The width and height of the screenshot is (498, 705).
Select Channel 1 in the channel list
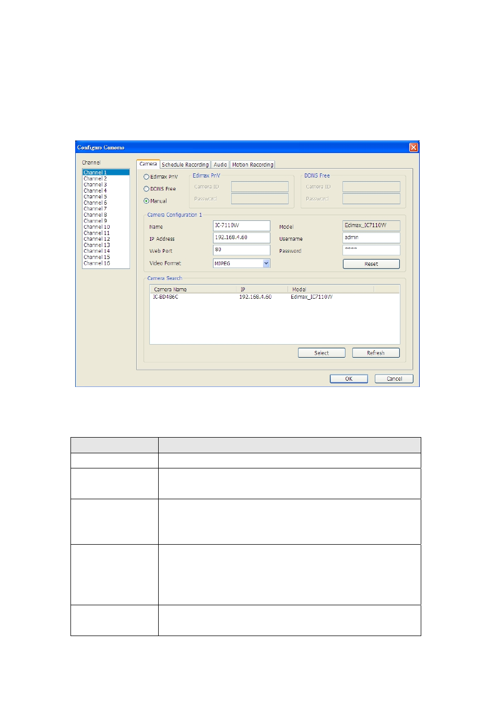[106, 172]
